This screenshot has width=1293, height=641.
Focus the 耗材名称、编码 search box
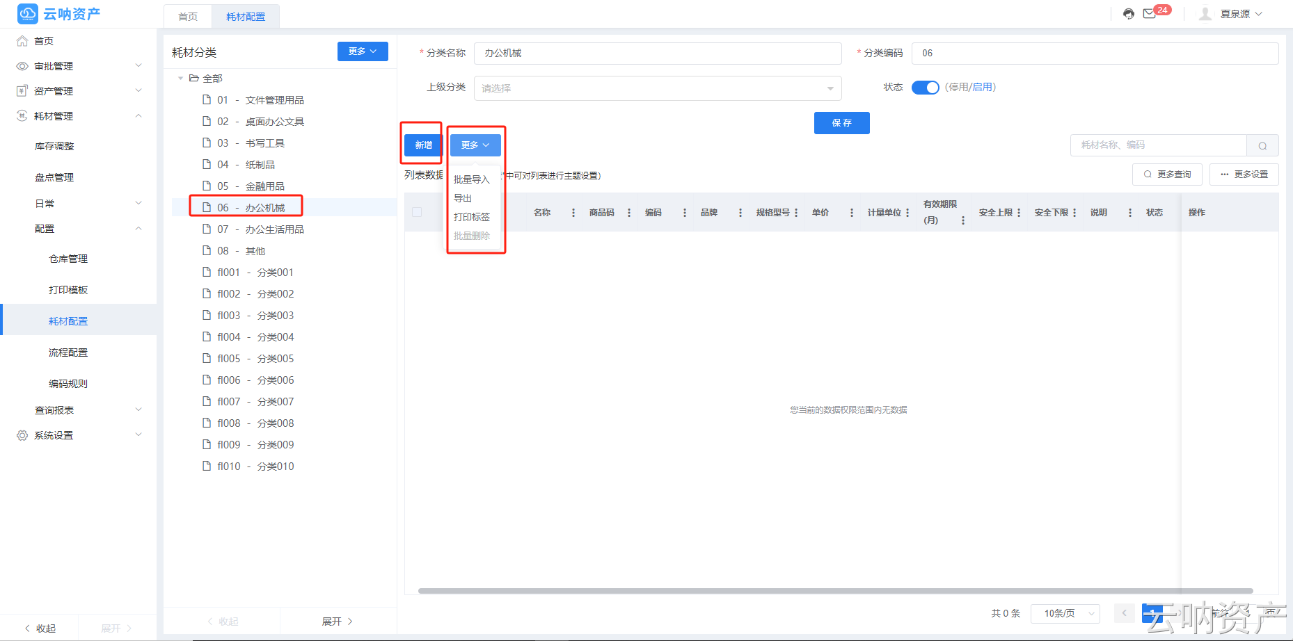click(1159, 145)
